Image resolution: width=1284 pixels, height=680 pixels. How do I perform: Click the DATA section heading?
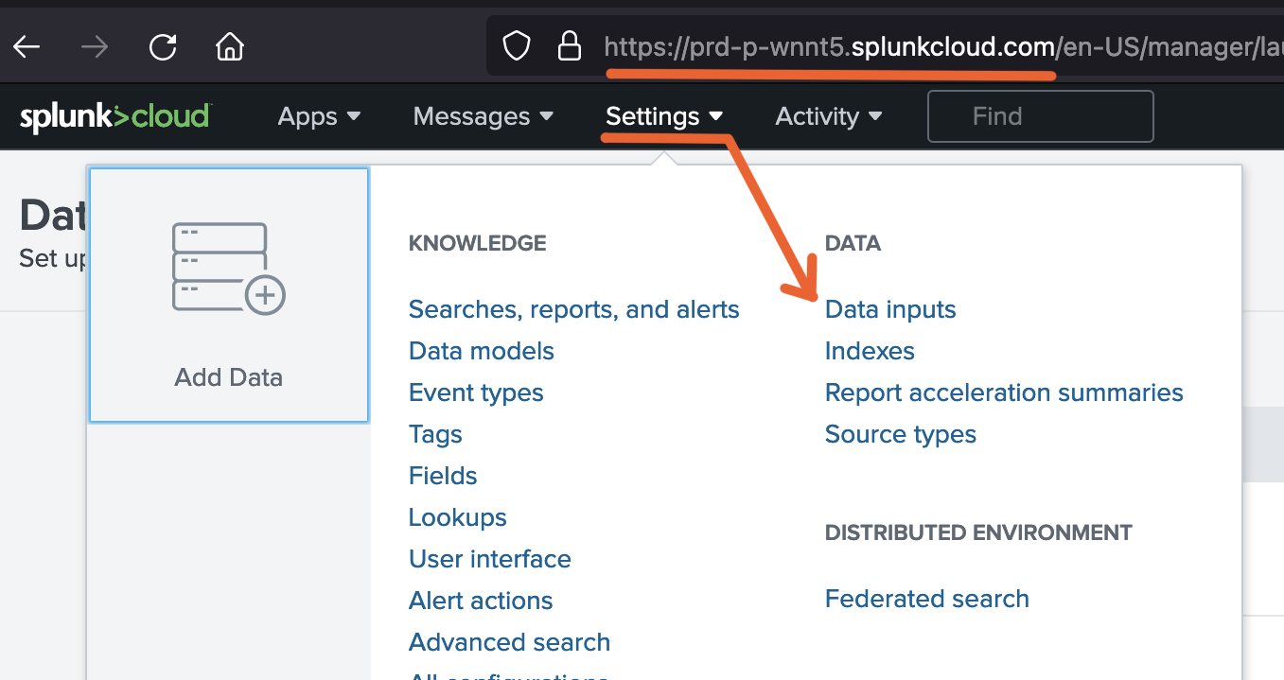pyautogui.click(x=853, y=243)
